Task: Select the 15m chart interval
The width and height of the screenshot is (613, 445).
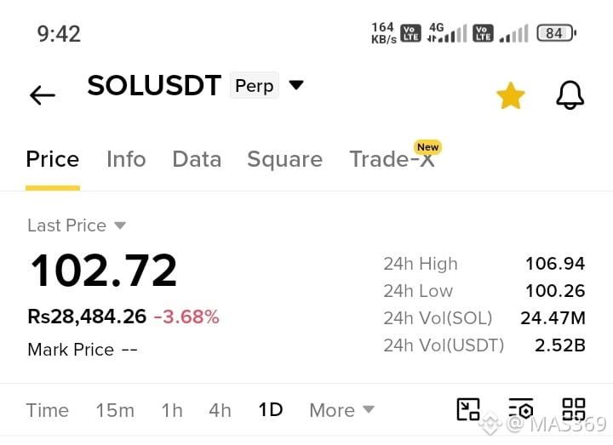Action: (x=115, y=410)
